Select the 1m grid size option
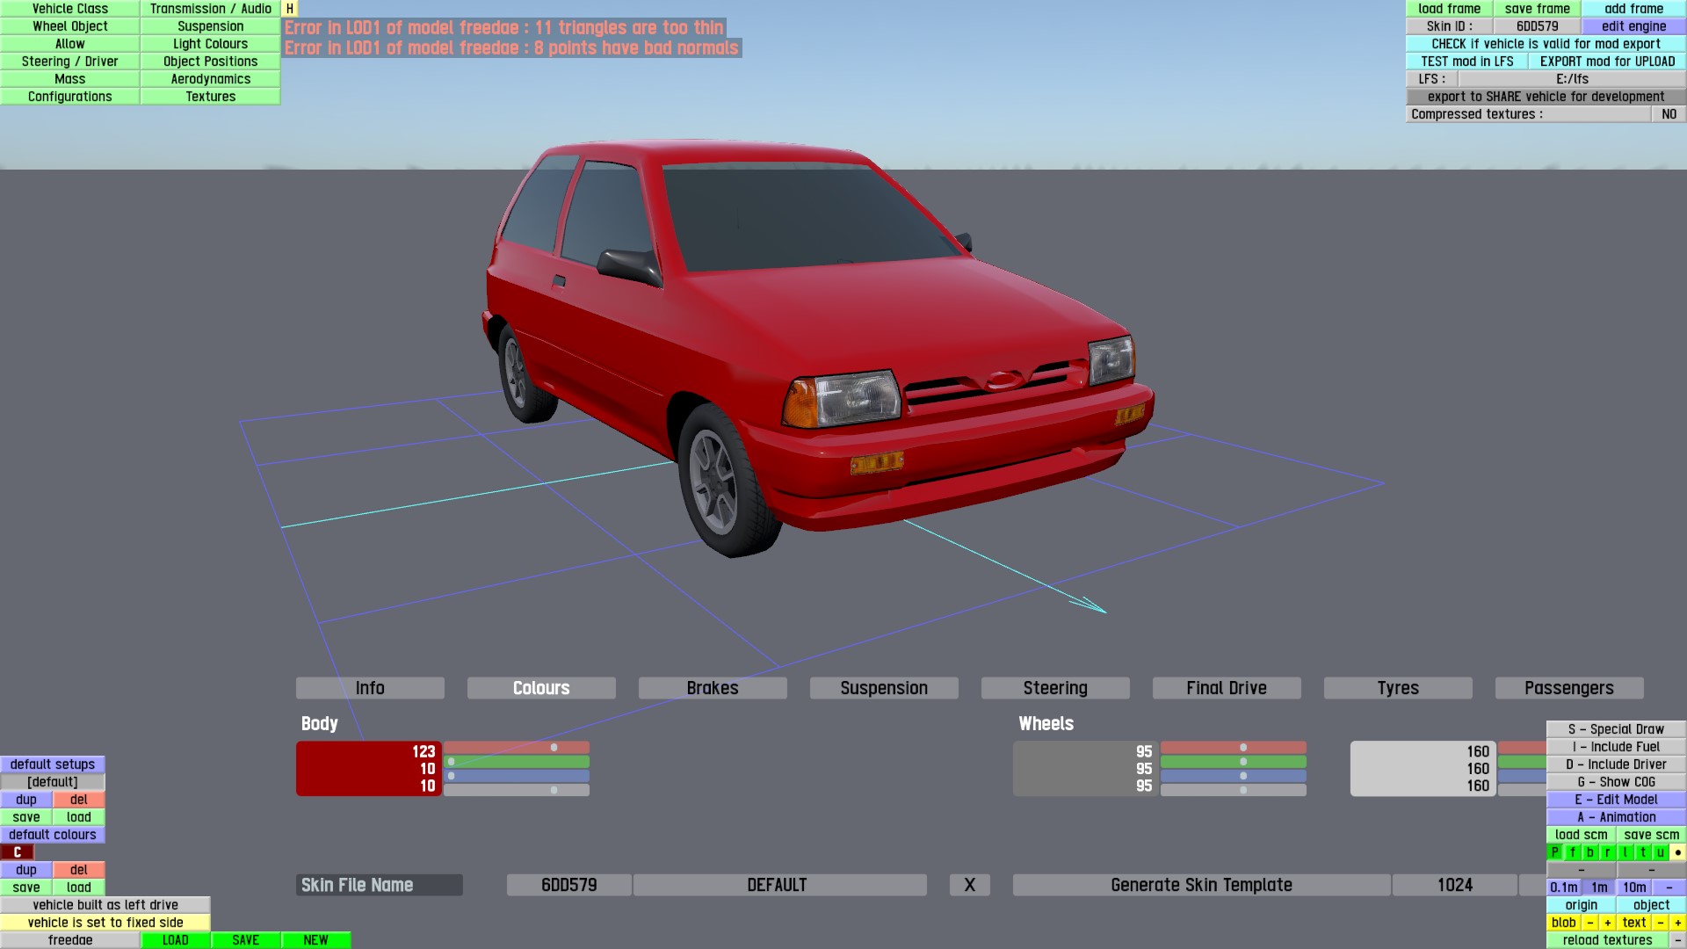1687x949 pixels. [x=1599, y=887]
